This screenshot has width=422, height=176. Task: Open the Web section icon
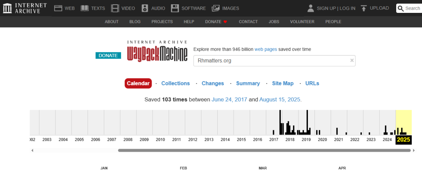tap(58, 8)
